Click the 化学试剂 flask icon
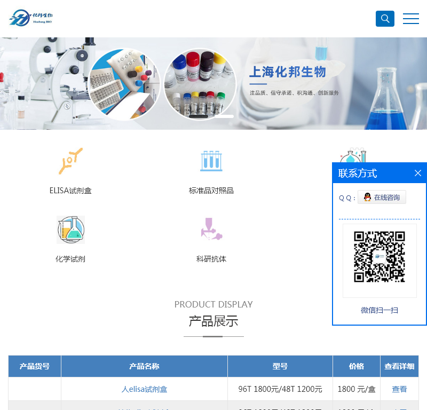Viewport: 427px width, 410px height. click(70, 230)
